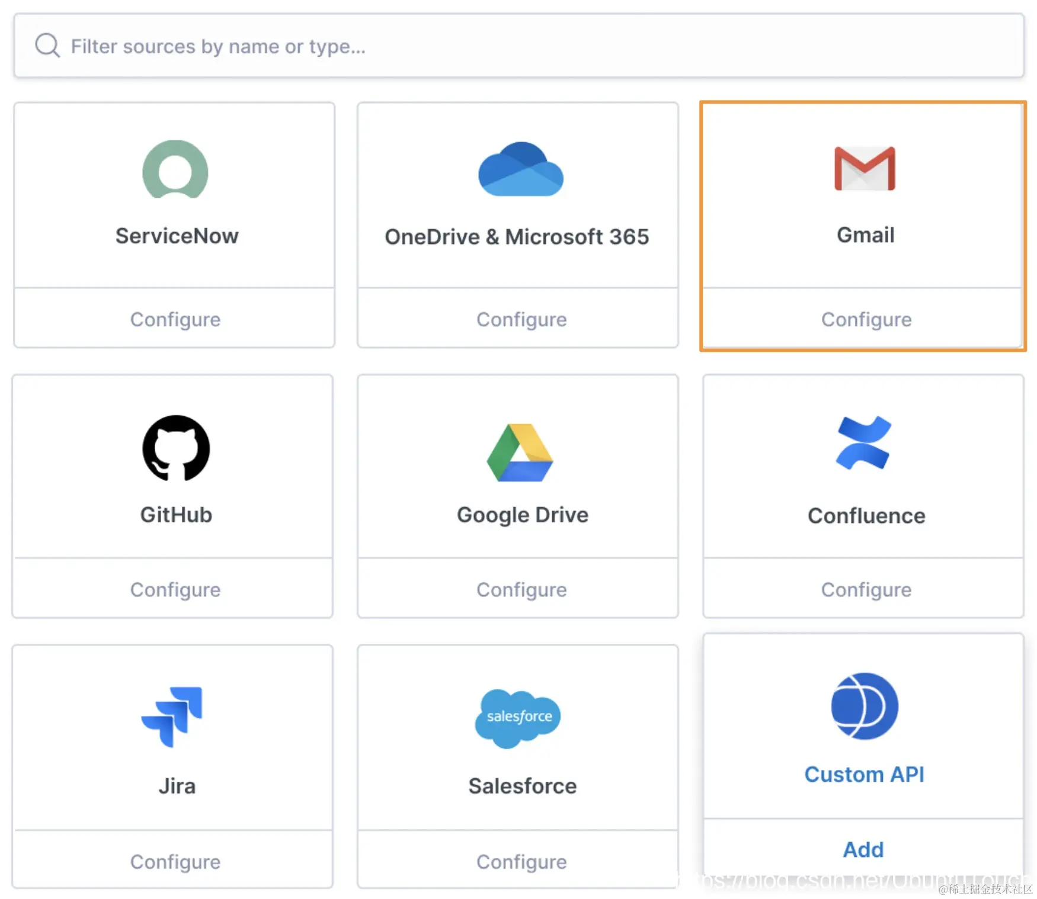Click the Google Drive triangle icon
This screenshot has width=1037, height=899.
pos(520,453)
